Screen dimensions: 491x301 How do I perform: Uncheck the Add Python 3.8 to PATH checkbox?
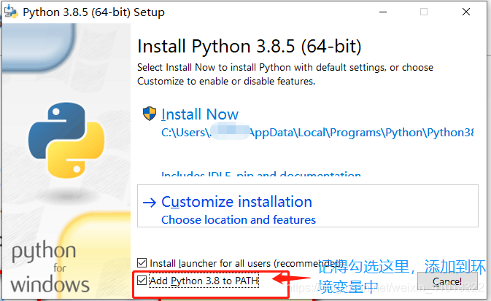[142, 280]
